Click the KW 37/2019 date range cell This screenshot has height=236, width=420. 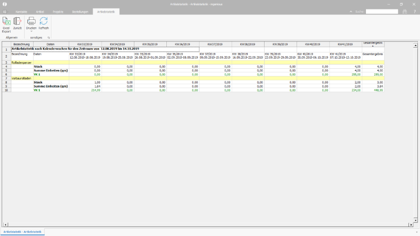pyautogui.click(x=215, y=56)
